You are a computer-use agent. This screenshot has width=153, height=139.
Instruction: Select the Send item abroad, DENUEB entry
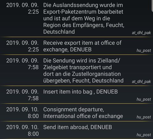click(x=76, y=130)
